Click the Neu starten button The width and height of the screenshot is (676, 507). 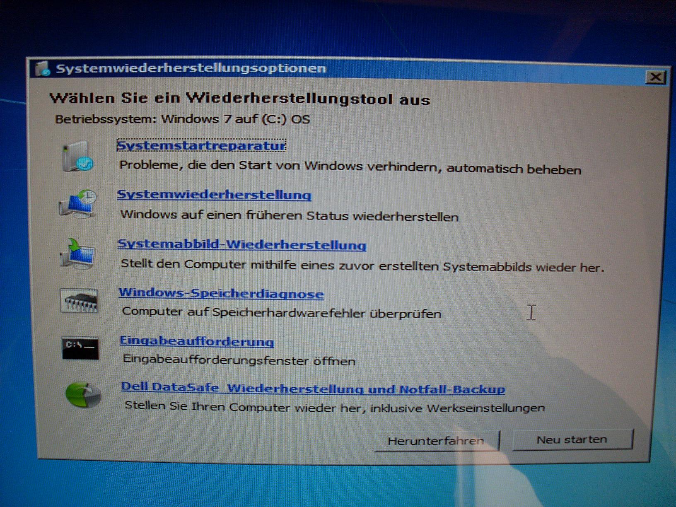(572, 439)
